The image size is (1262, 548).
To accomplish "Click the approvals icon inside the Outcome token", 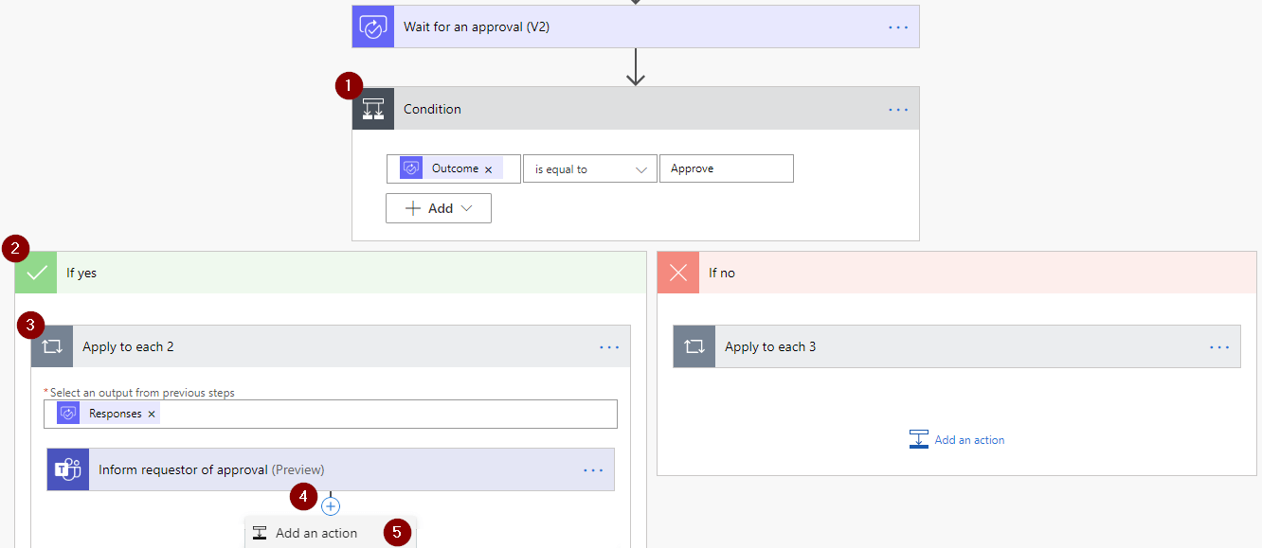I will 411,168.
